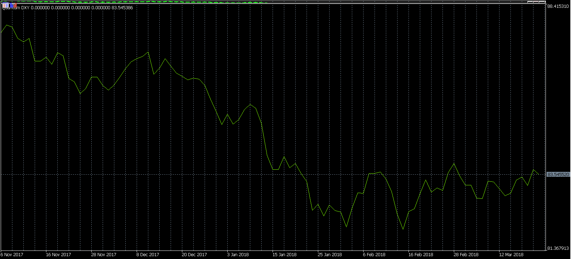
Task: Click the Quantum DXY indicator value 83.545386
Action: 122,8
